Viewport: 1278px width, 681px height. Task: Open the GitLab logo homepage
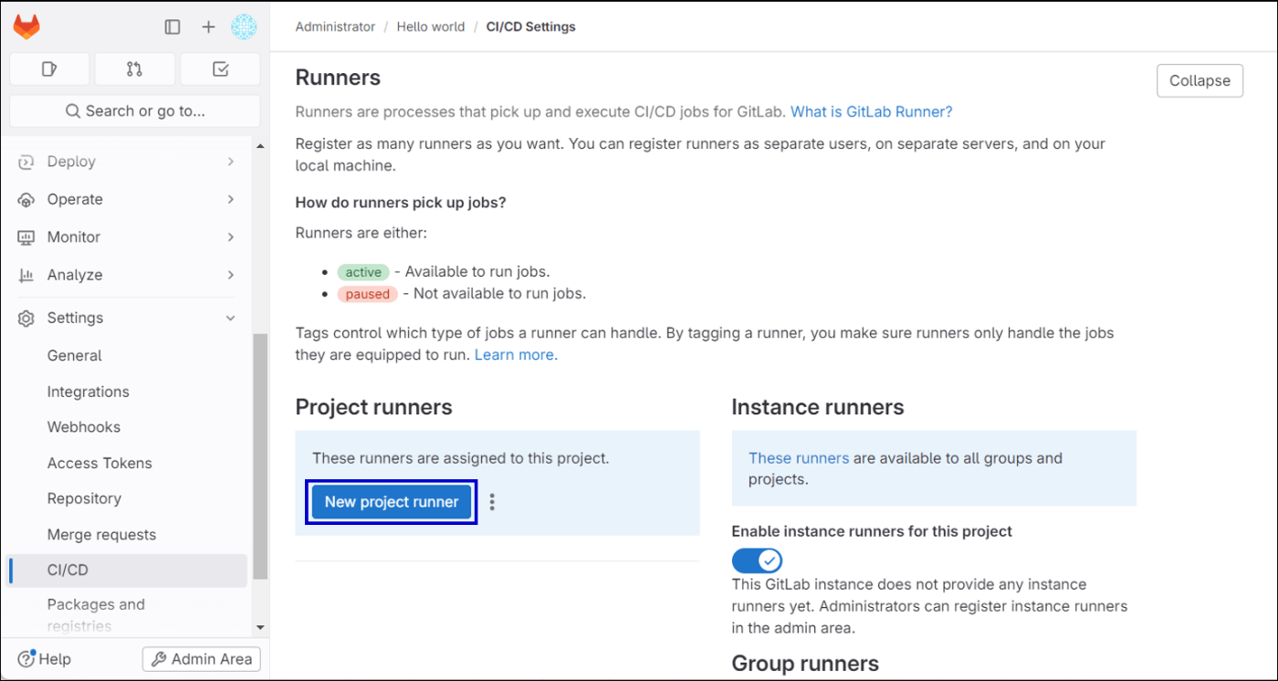(26, 26)
